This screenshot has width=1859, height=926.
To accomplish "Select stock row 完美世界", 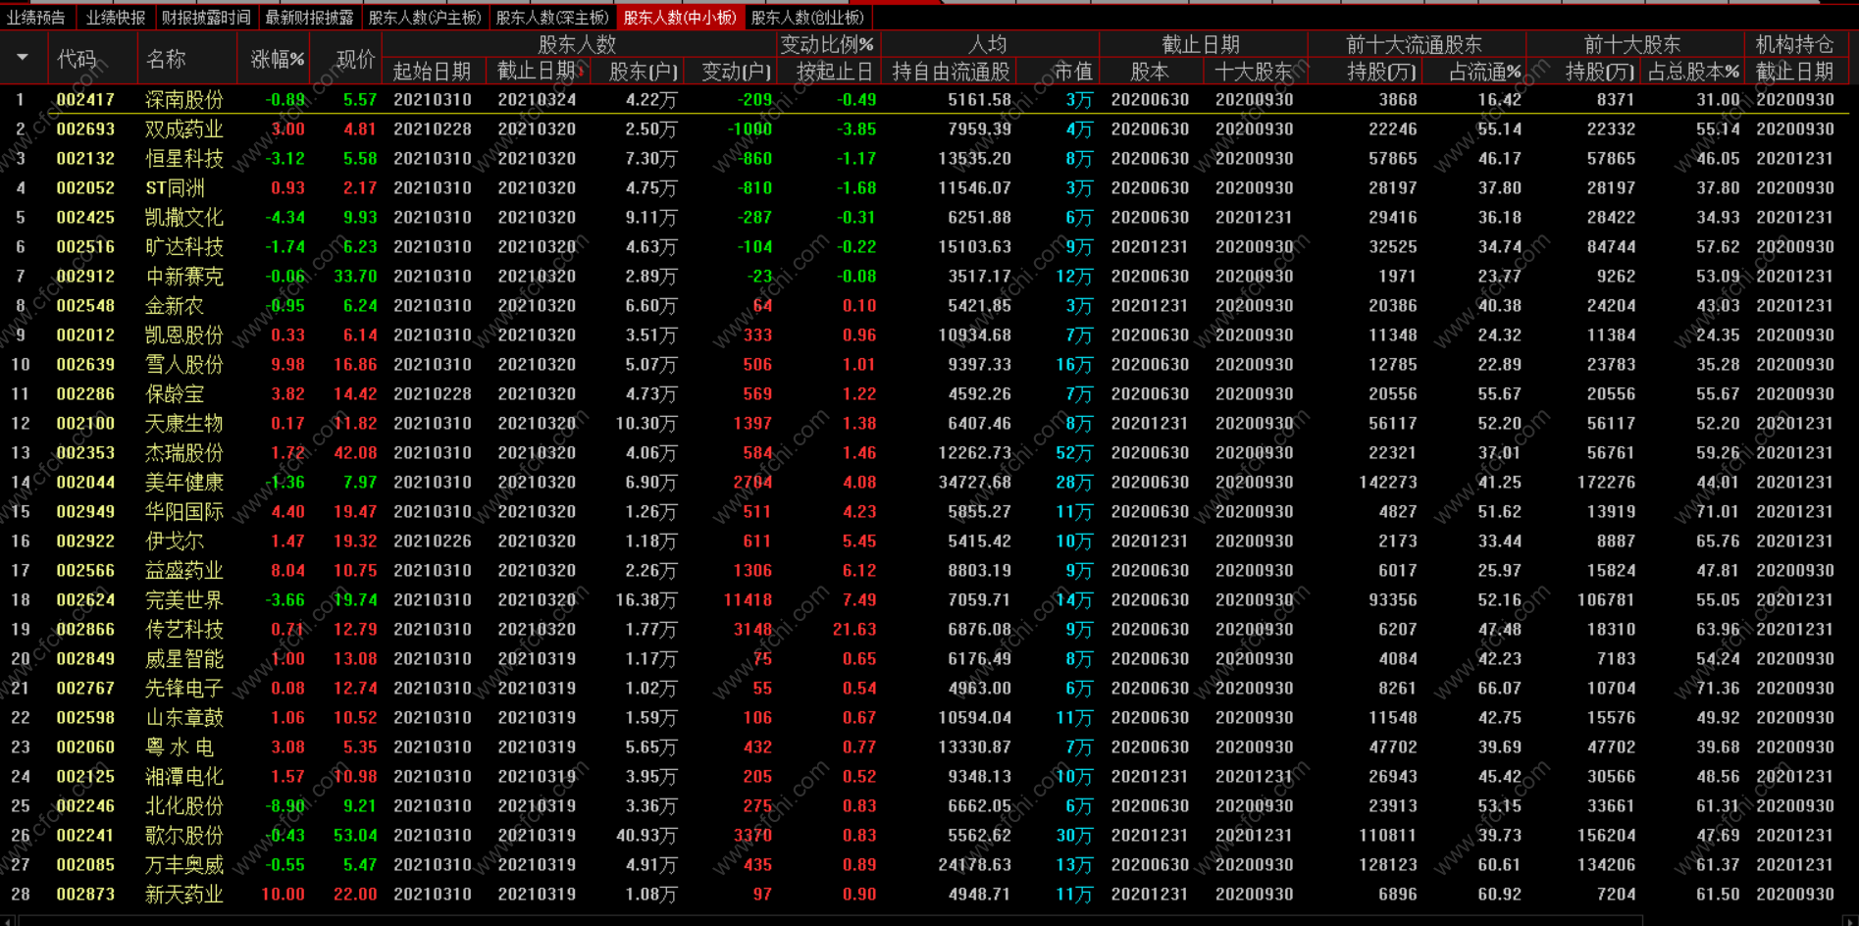I will (924, 600).
